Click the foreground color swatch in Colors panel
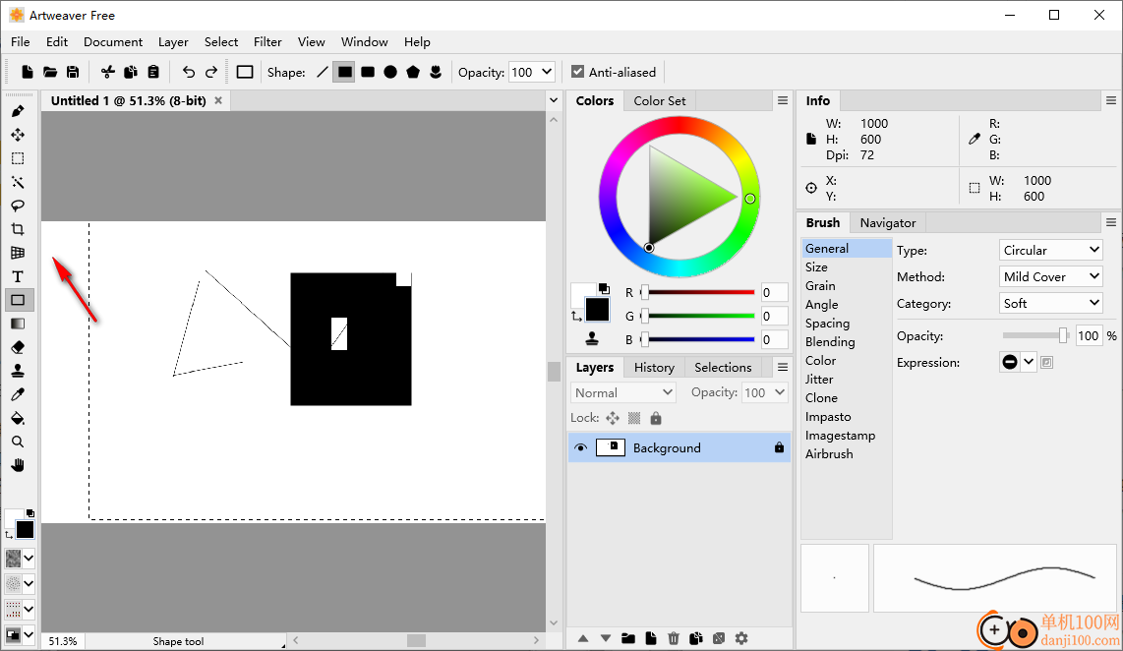The height and width of the screenshot is (651, 1123). 597,310
